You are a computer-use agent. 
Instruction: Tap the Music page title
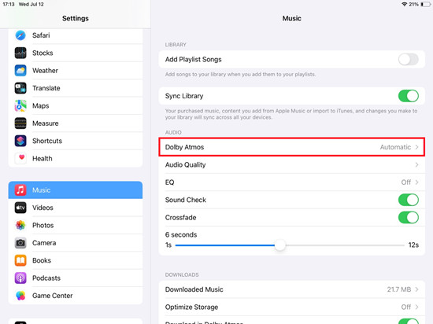coord(291,18)
